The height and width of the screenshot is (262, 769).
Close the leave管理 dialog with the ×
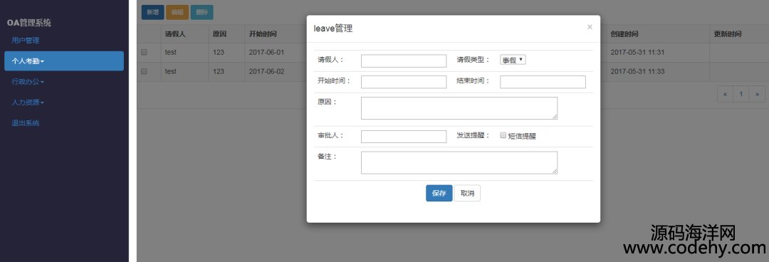590,27
